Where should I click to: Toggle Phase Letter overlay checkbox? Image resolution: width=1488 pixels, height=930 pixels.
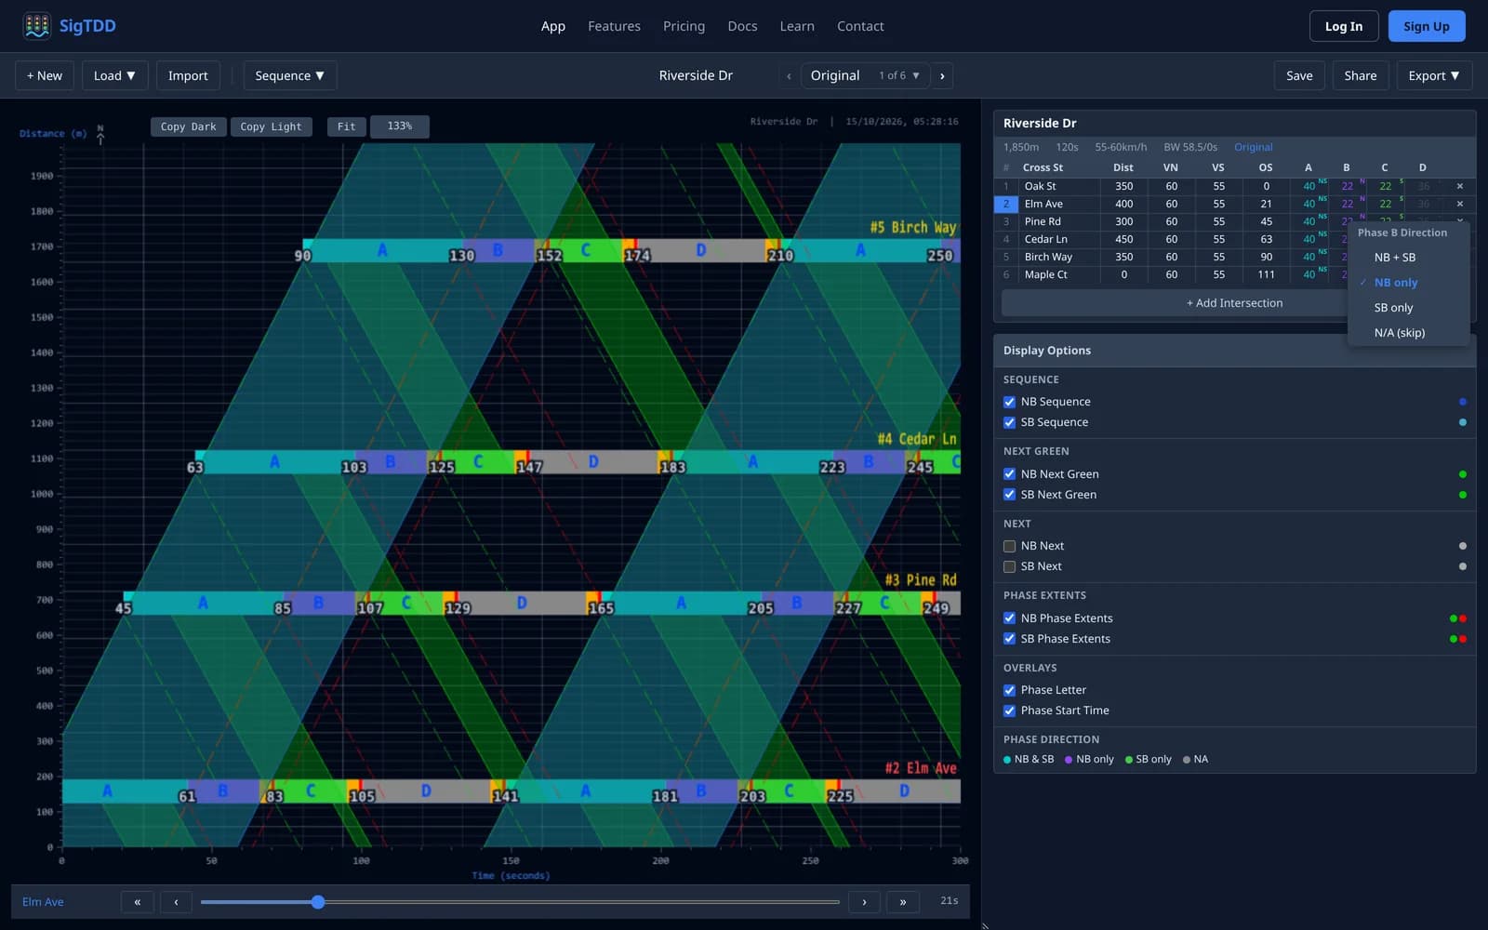(1009, 690)
